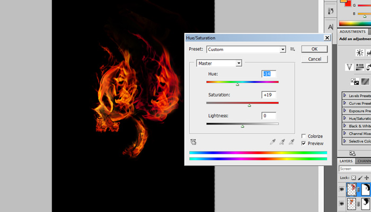Viewport: 371px width, 212px height.
Task: Add a Color Balance adjustment
Action: pos(369,67)
